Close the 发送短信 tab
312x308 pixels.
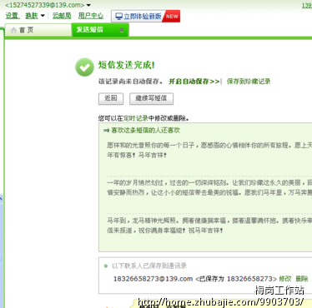pyautogui.click(x=122, y=30)
